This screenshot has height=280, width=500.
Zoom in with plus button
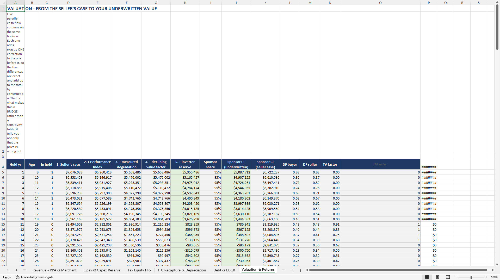[x=486, y=277]
